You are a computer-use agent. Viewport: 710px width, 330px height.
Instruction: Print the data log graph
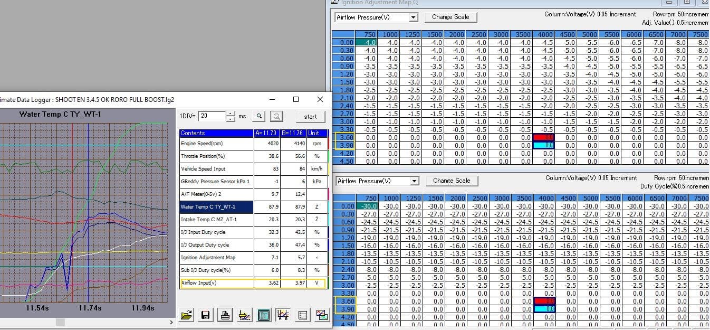[225, 315]
